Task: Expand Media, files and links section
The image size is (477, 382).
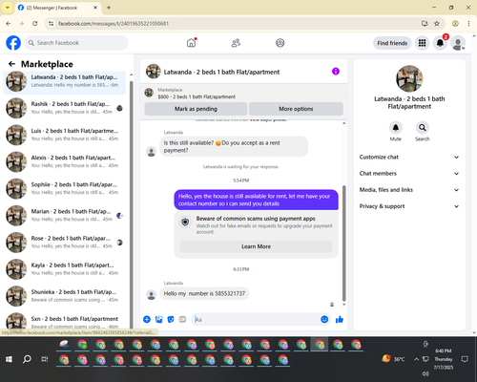Action: pyautogui.click(x=409, y=190)
